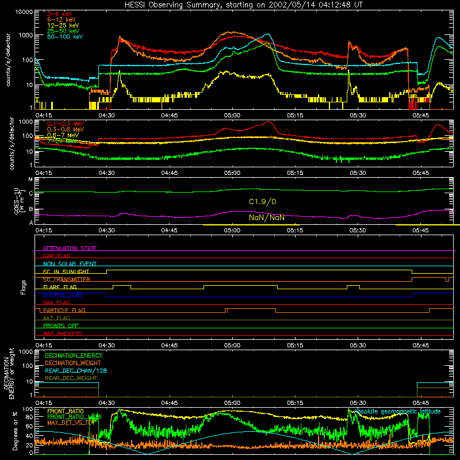The width and height of the screenshot is (460, 460).
Task: Click the ECLIPSE_FLAG step-down at 04:30
Action: point(106,295)
